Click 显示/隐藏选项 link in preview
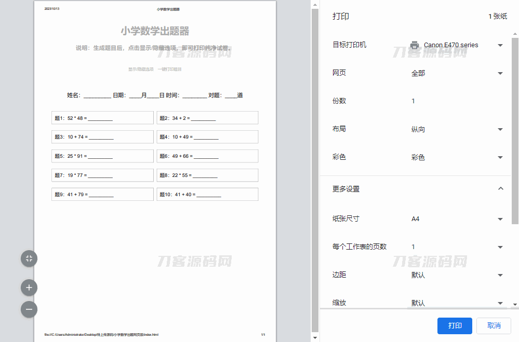 pyautogui.click(x=141, y=69)
